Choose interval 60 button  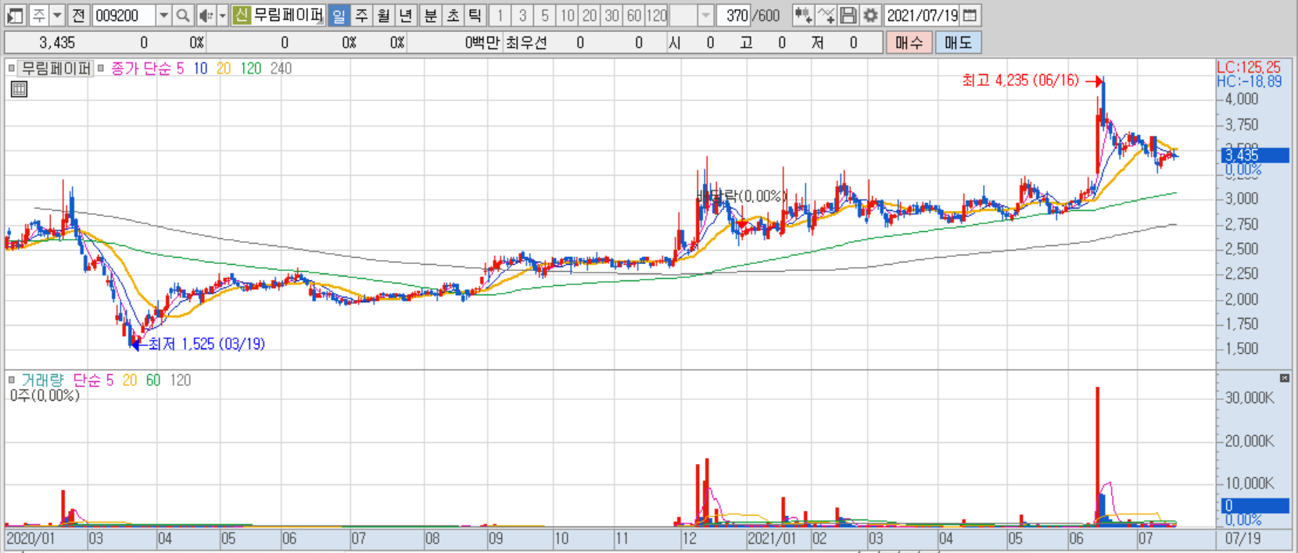point(634,15)
